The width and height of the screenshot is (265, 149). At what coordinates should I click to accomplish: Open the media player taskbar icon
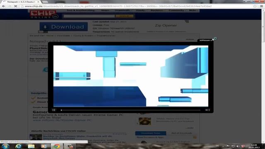44,146
